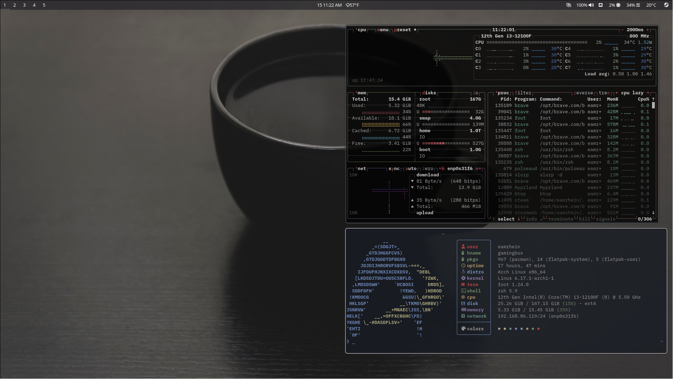Toggle tree view in proc box
Viewport: 673px width, 379px height.
coord(604,93)
